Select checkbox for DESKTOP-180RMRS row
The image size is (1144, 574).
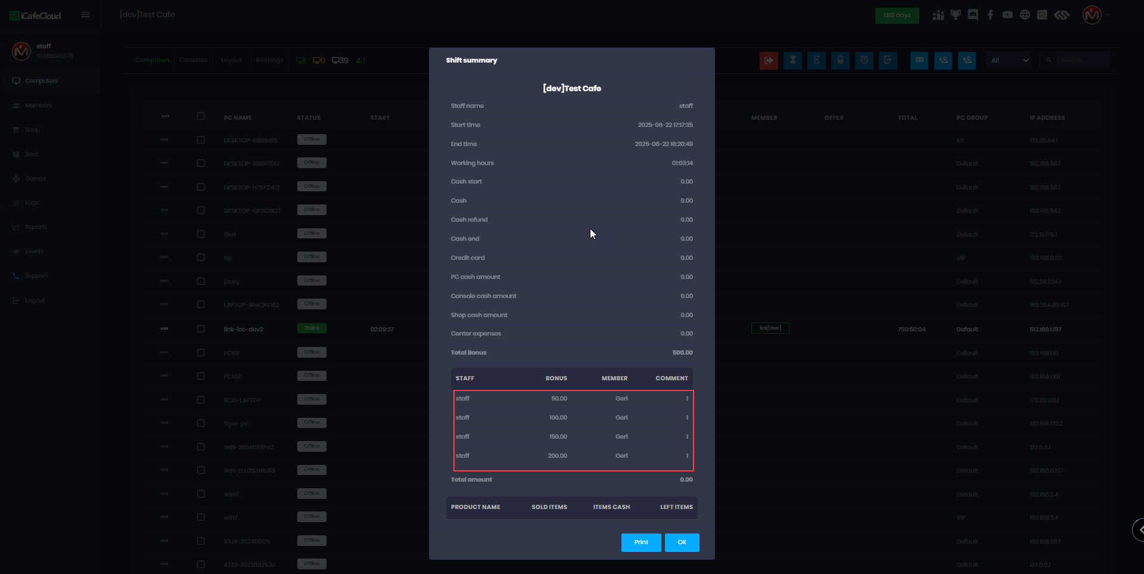click(x=201, y=140)
